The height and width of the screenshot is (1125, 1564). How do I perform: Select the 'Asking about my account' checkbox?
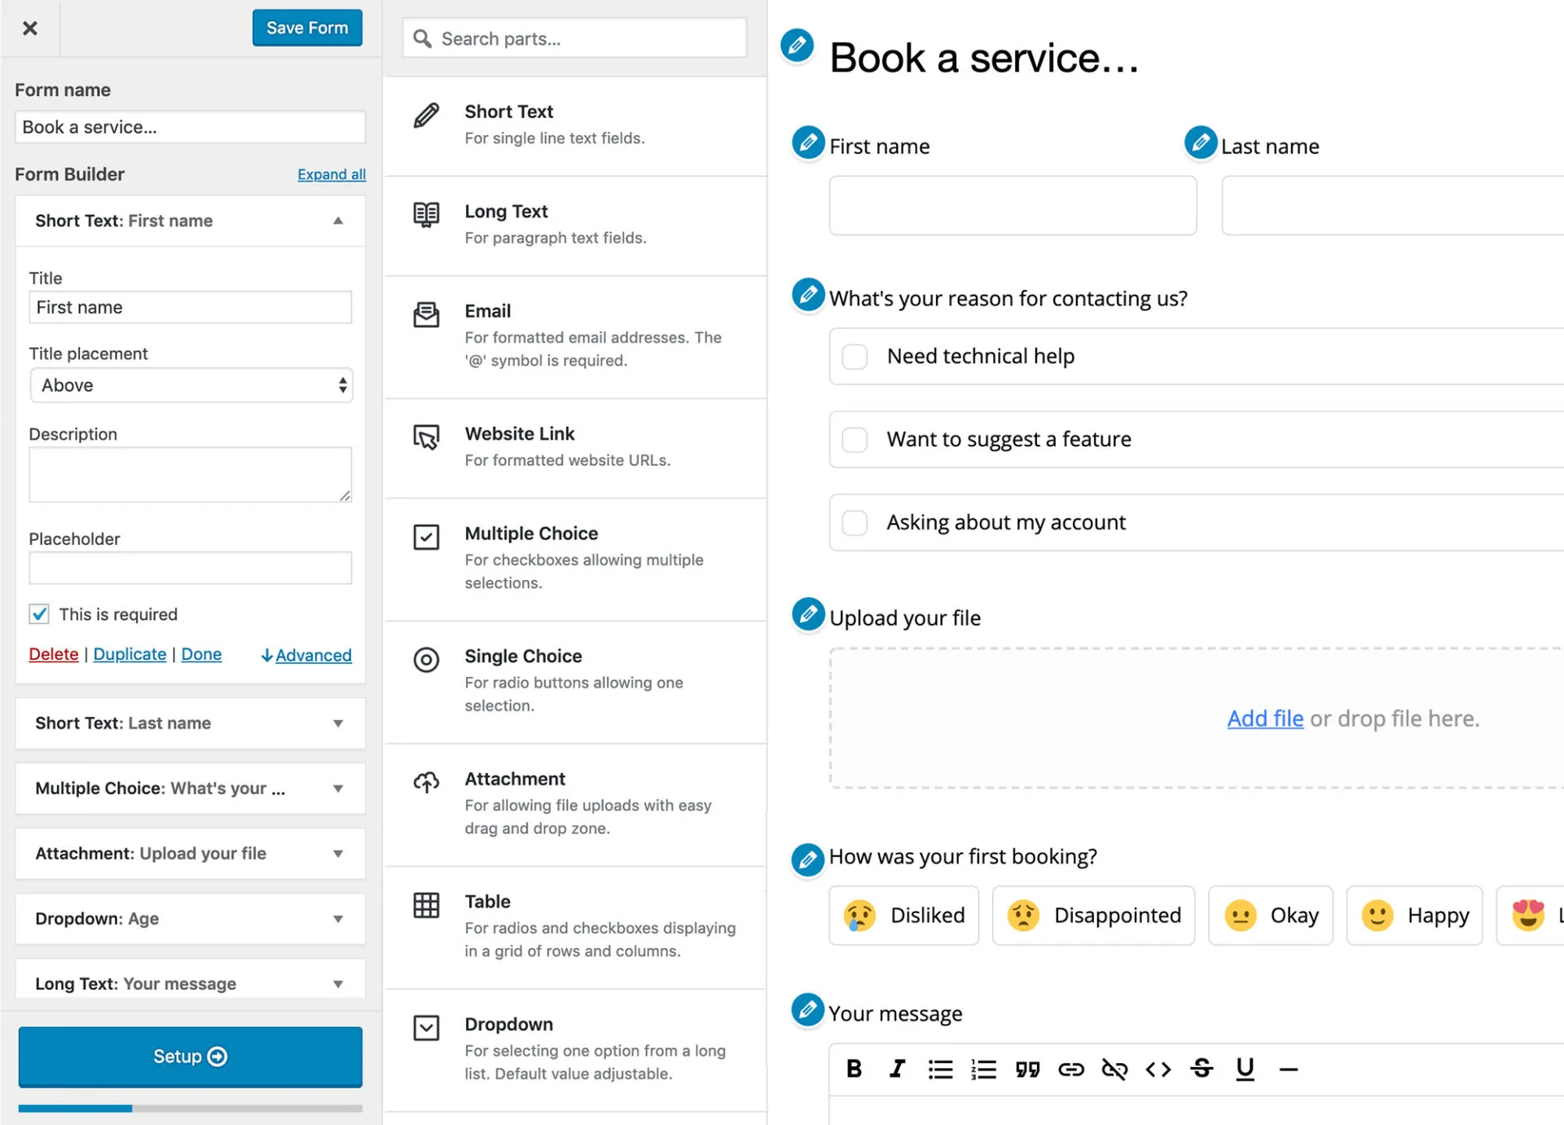coord(854,522)
